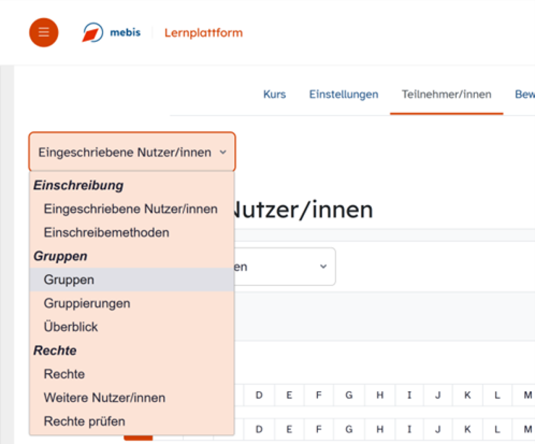Switch to the Kurs tab
This screenshot has width=535, height=444.
pos(274,95)
